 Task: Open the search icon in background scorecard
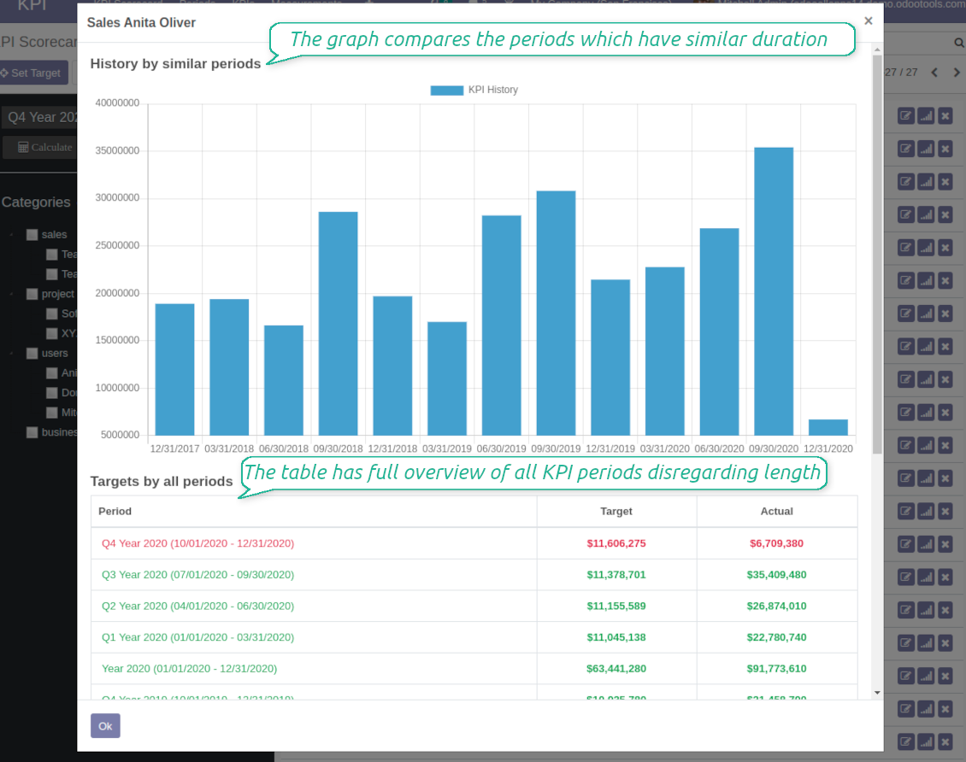coord(958,43)
